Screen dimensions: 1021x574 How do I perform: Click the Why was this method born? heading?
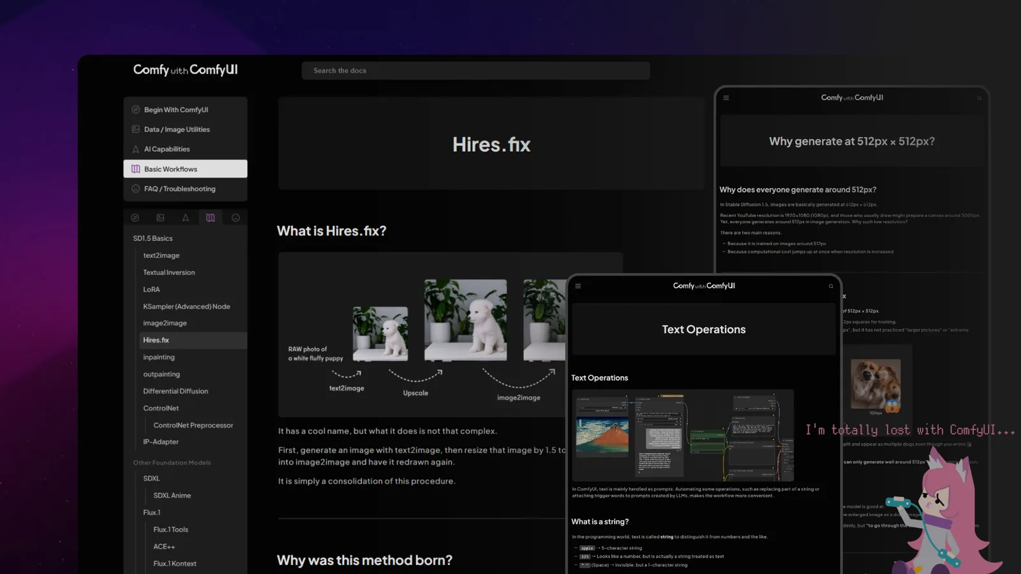(x=364, y=560)
